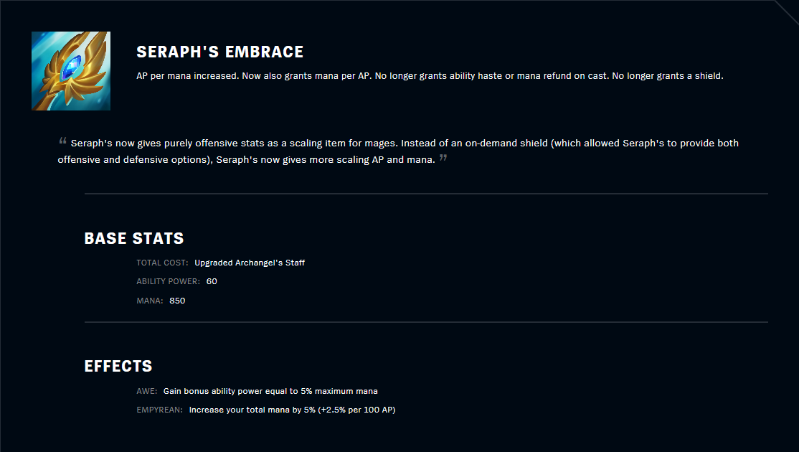Click the opening quotation mark icon
This screenshot has height=452, width=799.
tap(62, 141)
